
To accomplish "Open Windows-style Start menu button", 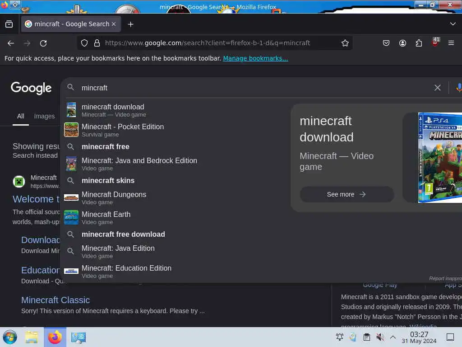I will 10,337.
